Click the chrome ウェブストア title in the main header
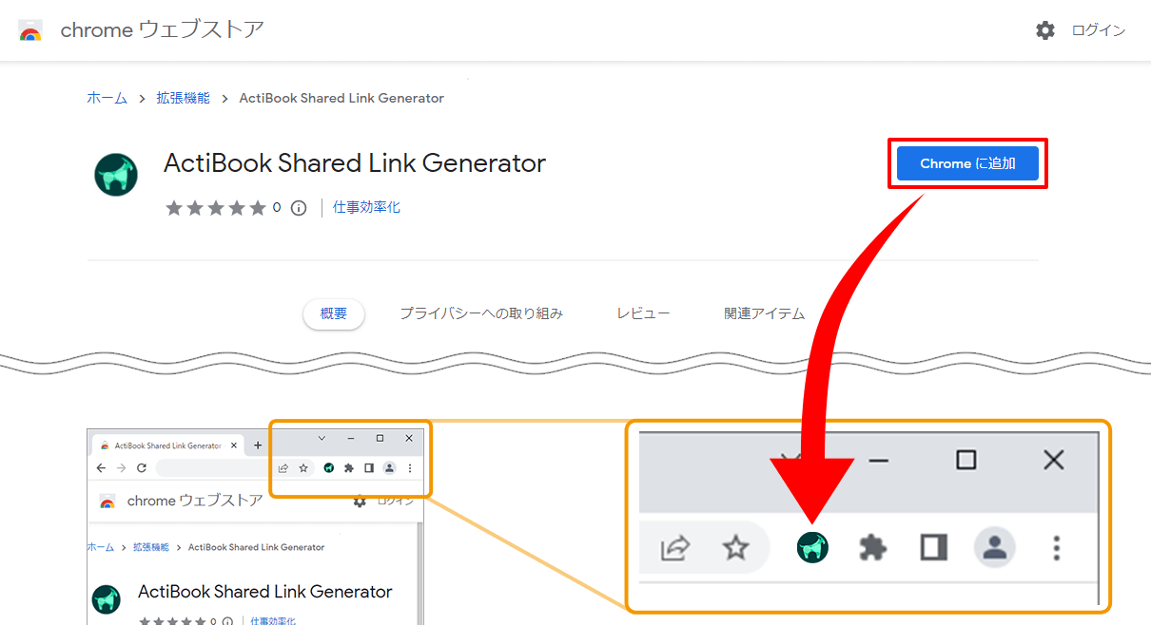1151x625 pixels. [163, 30]
